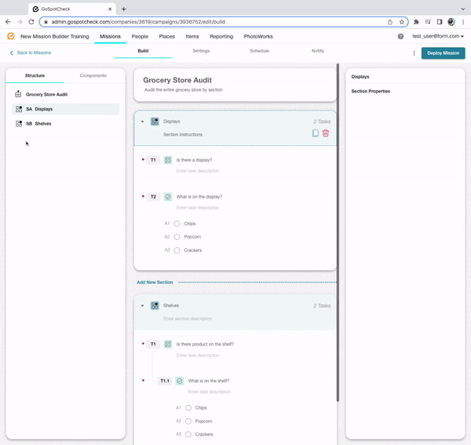Click the browser back arrow
The image size is (471, 445).
pos(8,22)
